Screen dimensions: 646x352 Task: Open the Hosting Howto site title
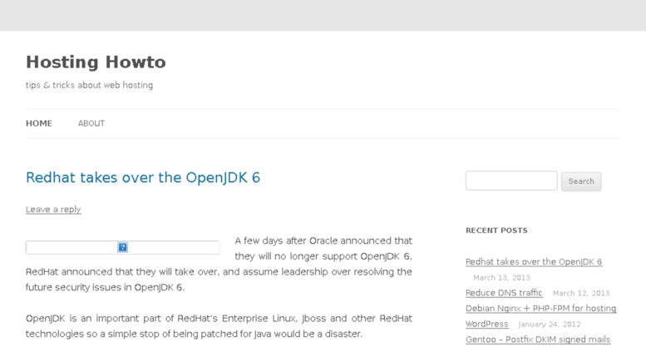(96, 62)
